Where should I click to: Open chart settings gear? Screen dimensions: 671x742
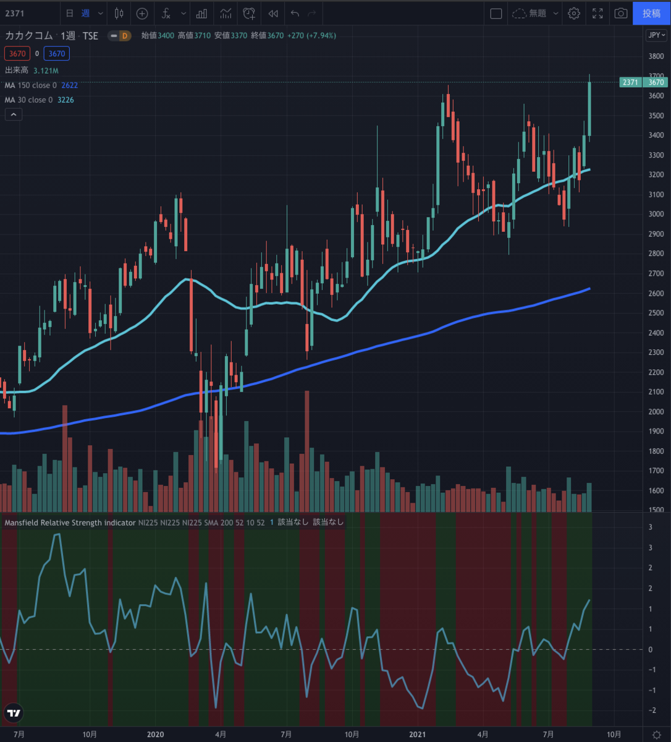(x=574, y=13)
